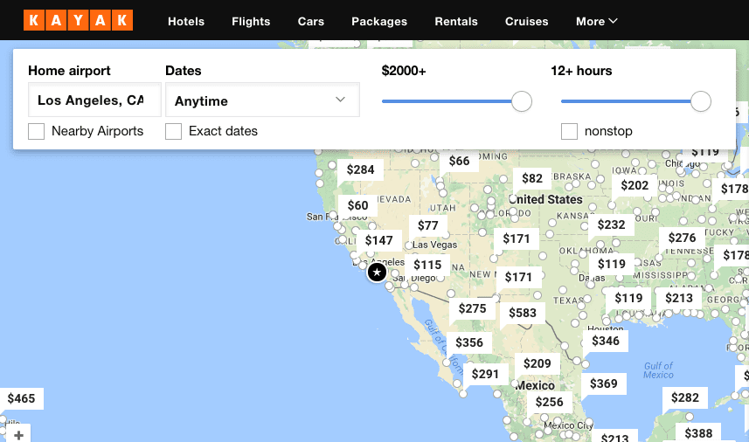Select the black star home airport marker
749x442 pixels.
click(x=377, y=273)
